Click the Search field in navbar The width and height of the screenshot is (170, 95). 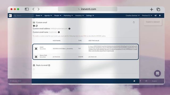(24, 16)
